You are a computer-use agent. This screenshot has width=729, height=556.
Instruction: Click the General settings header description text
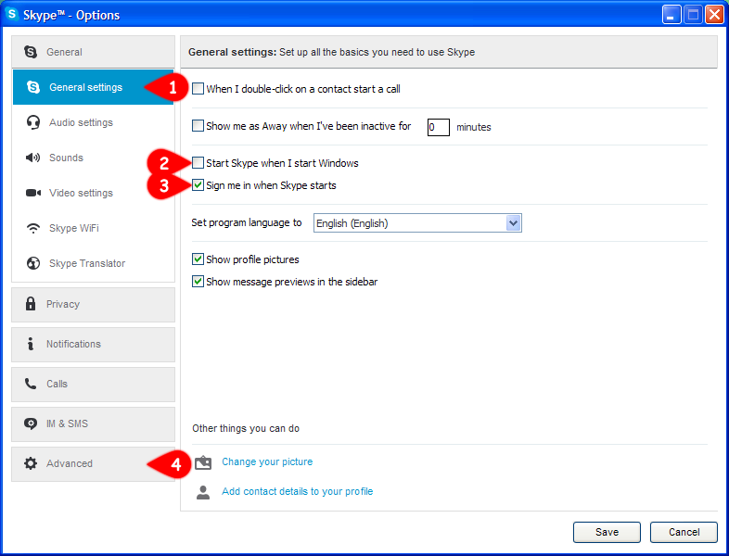click(377, 52)
